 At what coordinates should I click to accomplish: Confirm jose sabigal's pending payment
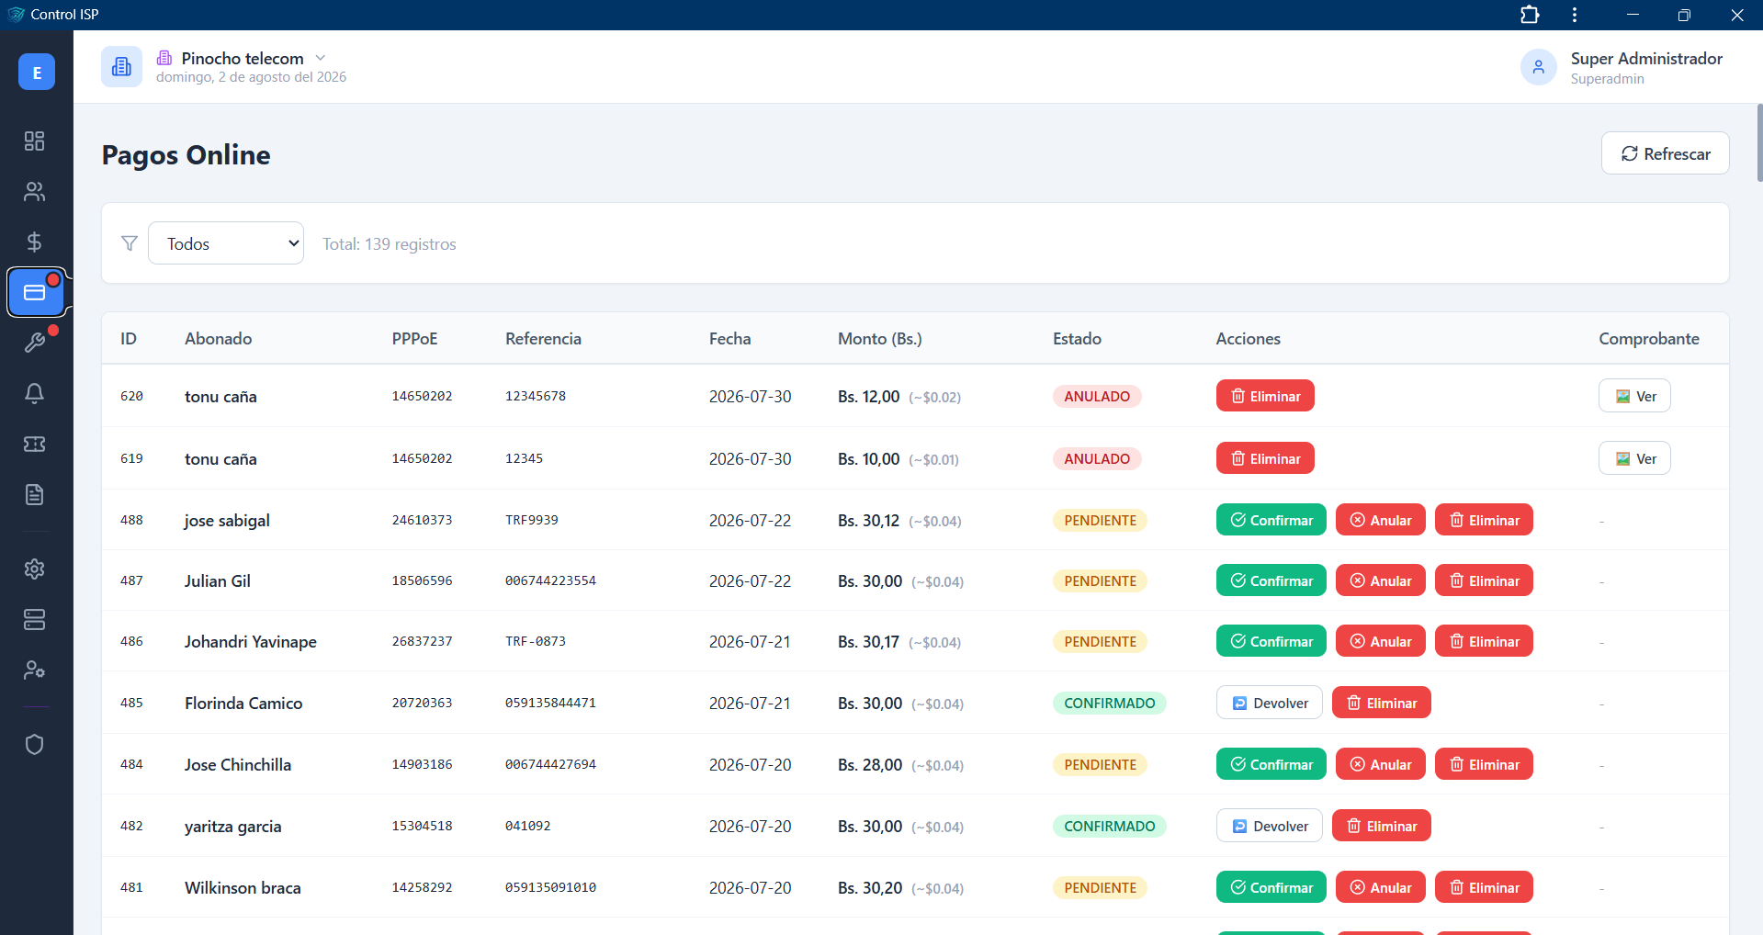click(x=1271, y=520)
